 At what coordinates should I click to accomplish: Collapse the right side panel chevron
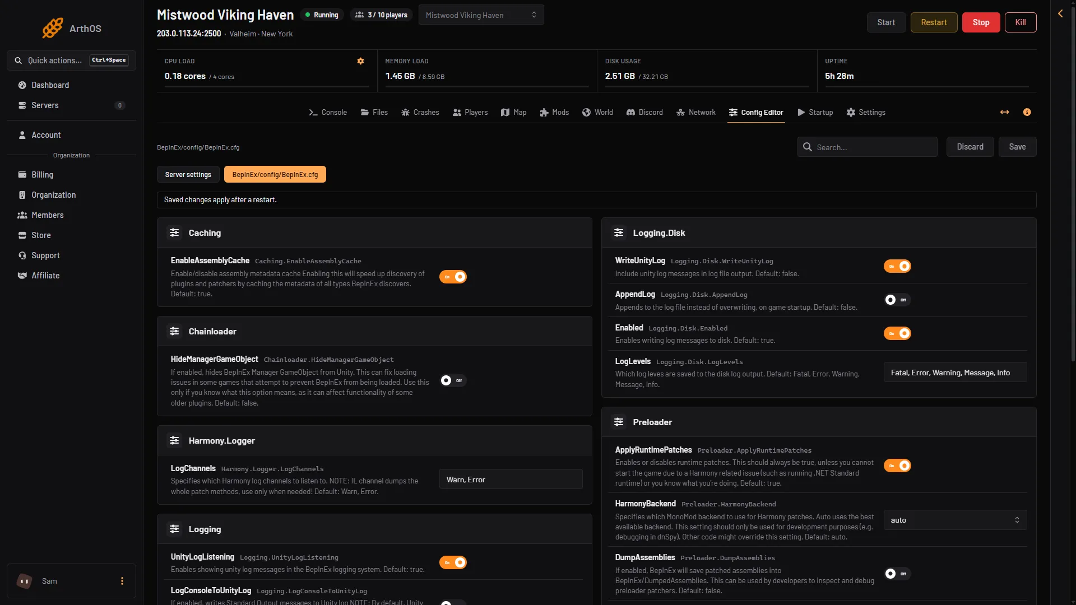pyautogui.click(x=1060, y=13)
